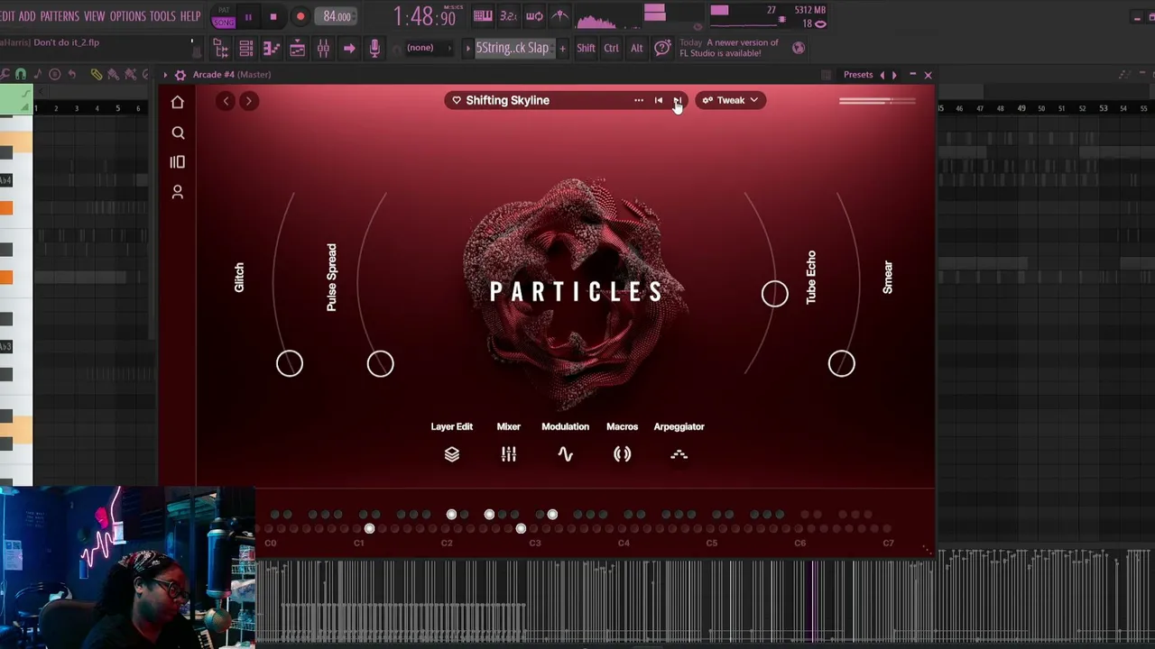Open the ADD menu
This screenshot has width=1155, height=649.
27,16
